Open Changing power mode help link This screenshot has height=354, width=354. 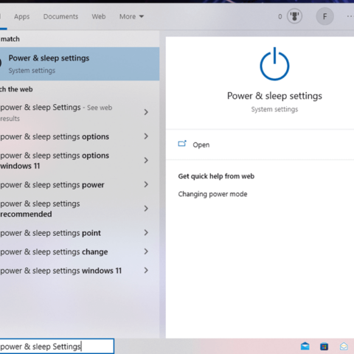(212, 194)
